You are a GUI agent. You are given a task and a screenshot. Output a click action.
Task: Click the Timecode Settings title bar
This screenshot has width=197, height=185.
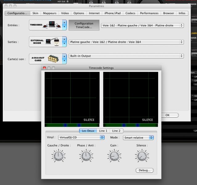point(101,68)
